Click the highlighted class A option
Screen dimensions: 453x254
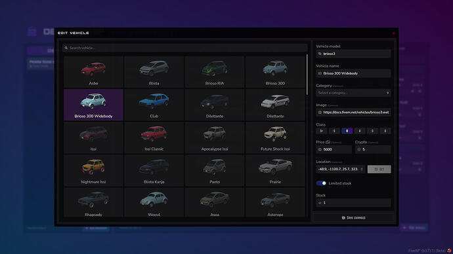click(347, 131)
